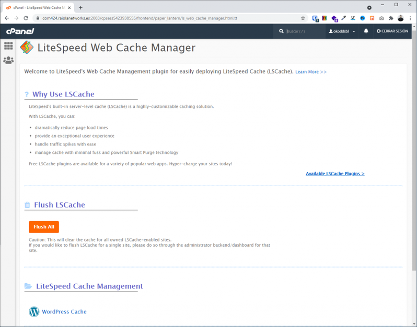Open the User Manager people icon in sidebar
Viewport: 417px width, 327px height.
point(8,60)
